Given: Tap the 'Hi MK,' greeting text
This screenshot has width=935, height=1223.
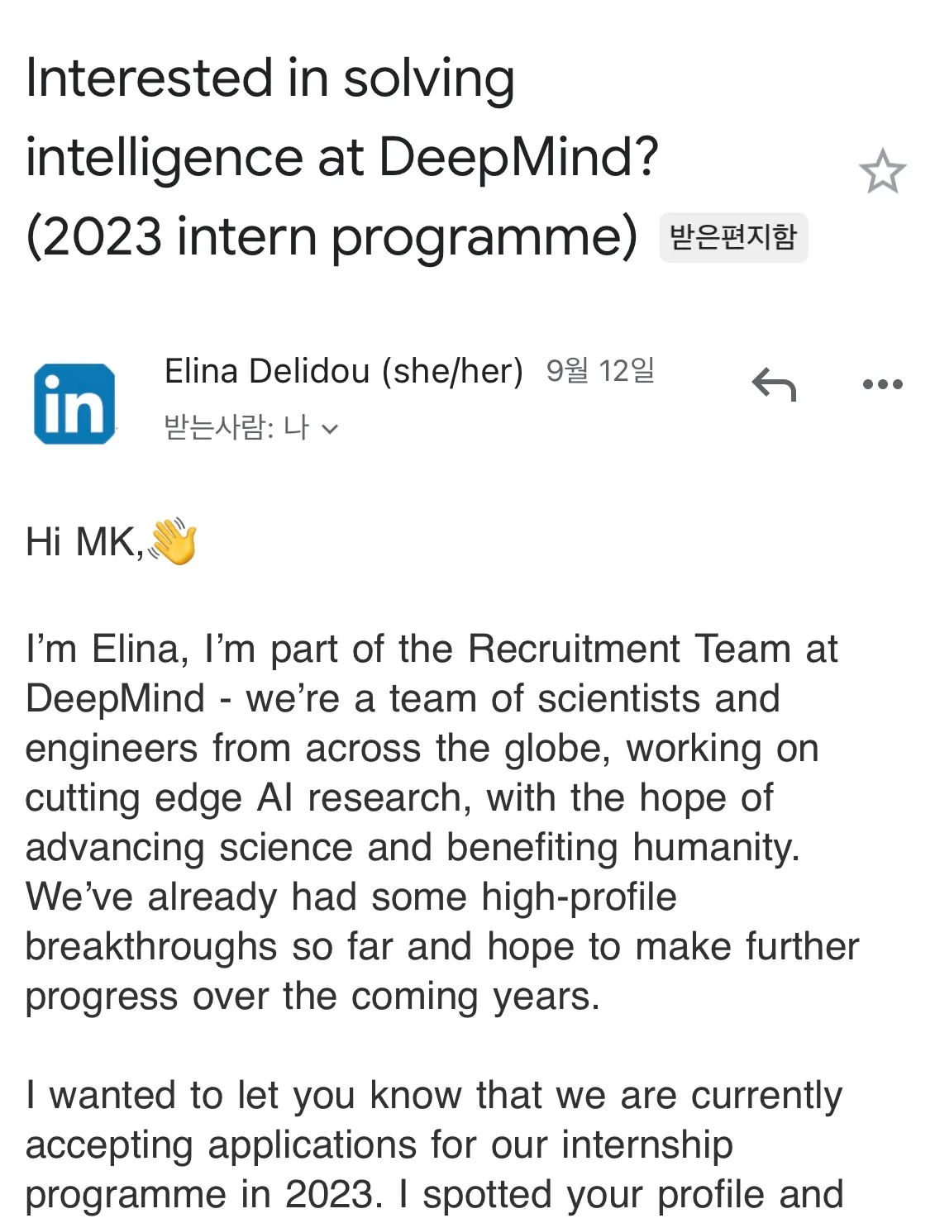Looking at the screenshot, I should [x=84, y=543].
